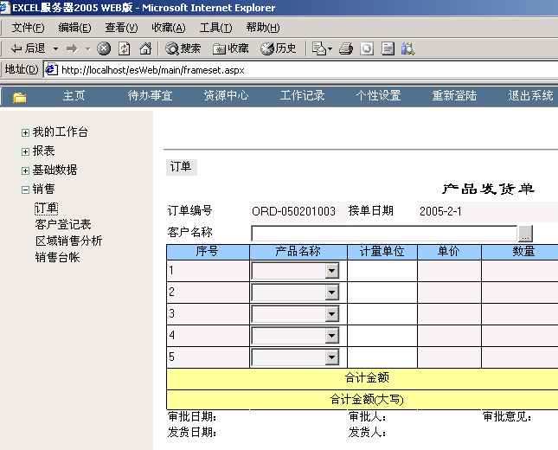Open the Favorites (收藏) toolbar button
The height and width of the screenshot is (450, 558).
click(231, 48)
